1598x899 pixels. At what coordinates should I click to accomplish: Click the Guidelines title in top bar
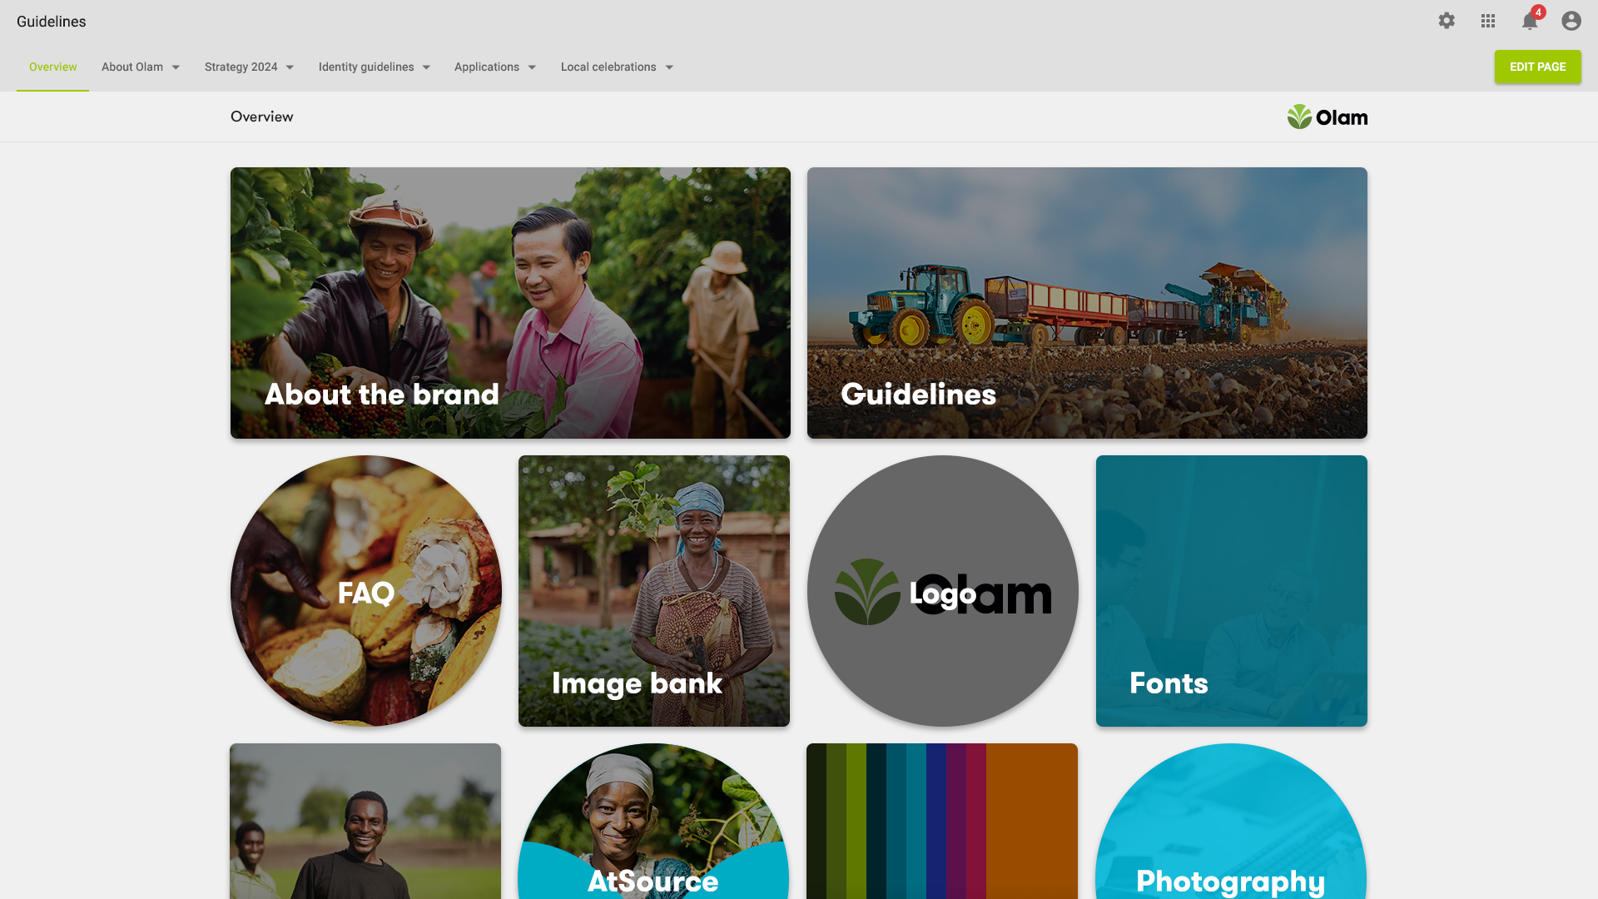point(52,22)
